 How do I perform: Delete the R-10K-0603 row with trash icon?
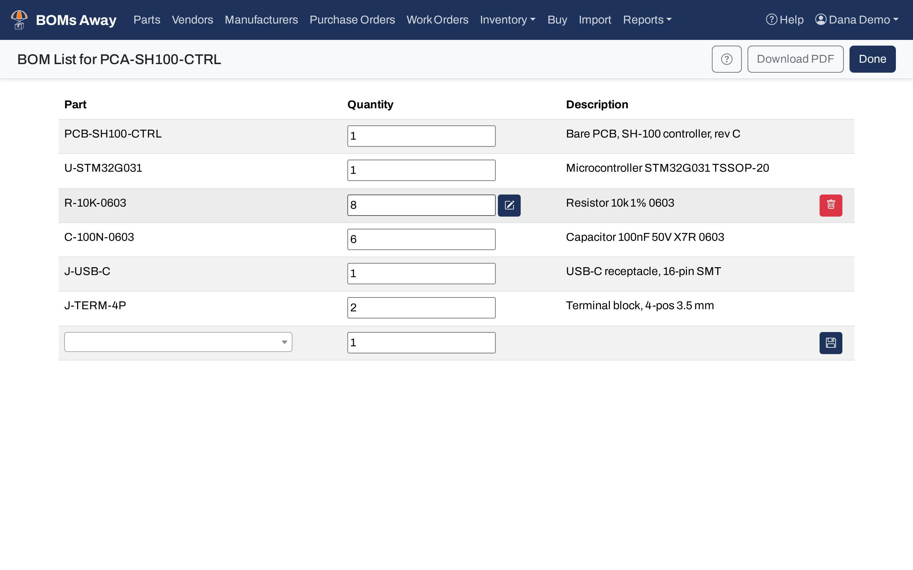pyautogui.click(x=831, y=205)
